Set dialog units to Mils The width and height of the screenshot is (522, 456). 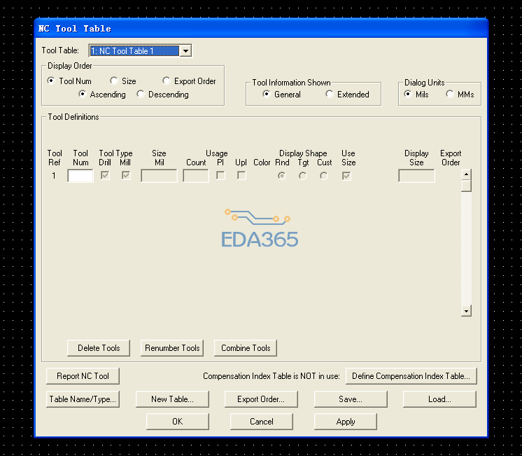408,95
